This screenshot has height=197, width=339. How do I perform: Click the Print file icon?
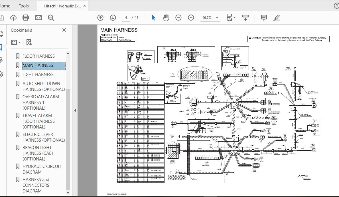(x=26, y=18)
